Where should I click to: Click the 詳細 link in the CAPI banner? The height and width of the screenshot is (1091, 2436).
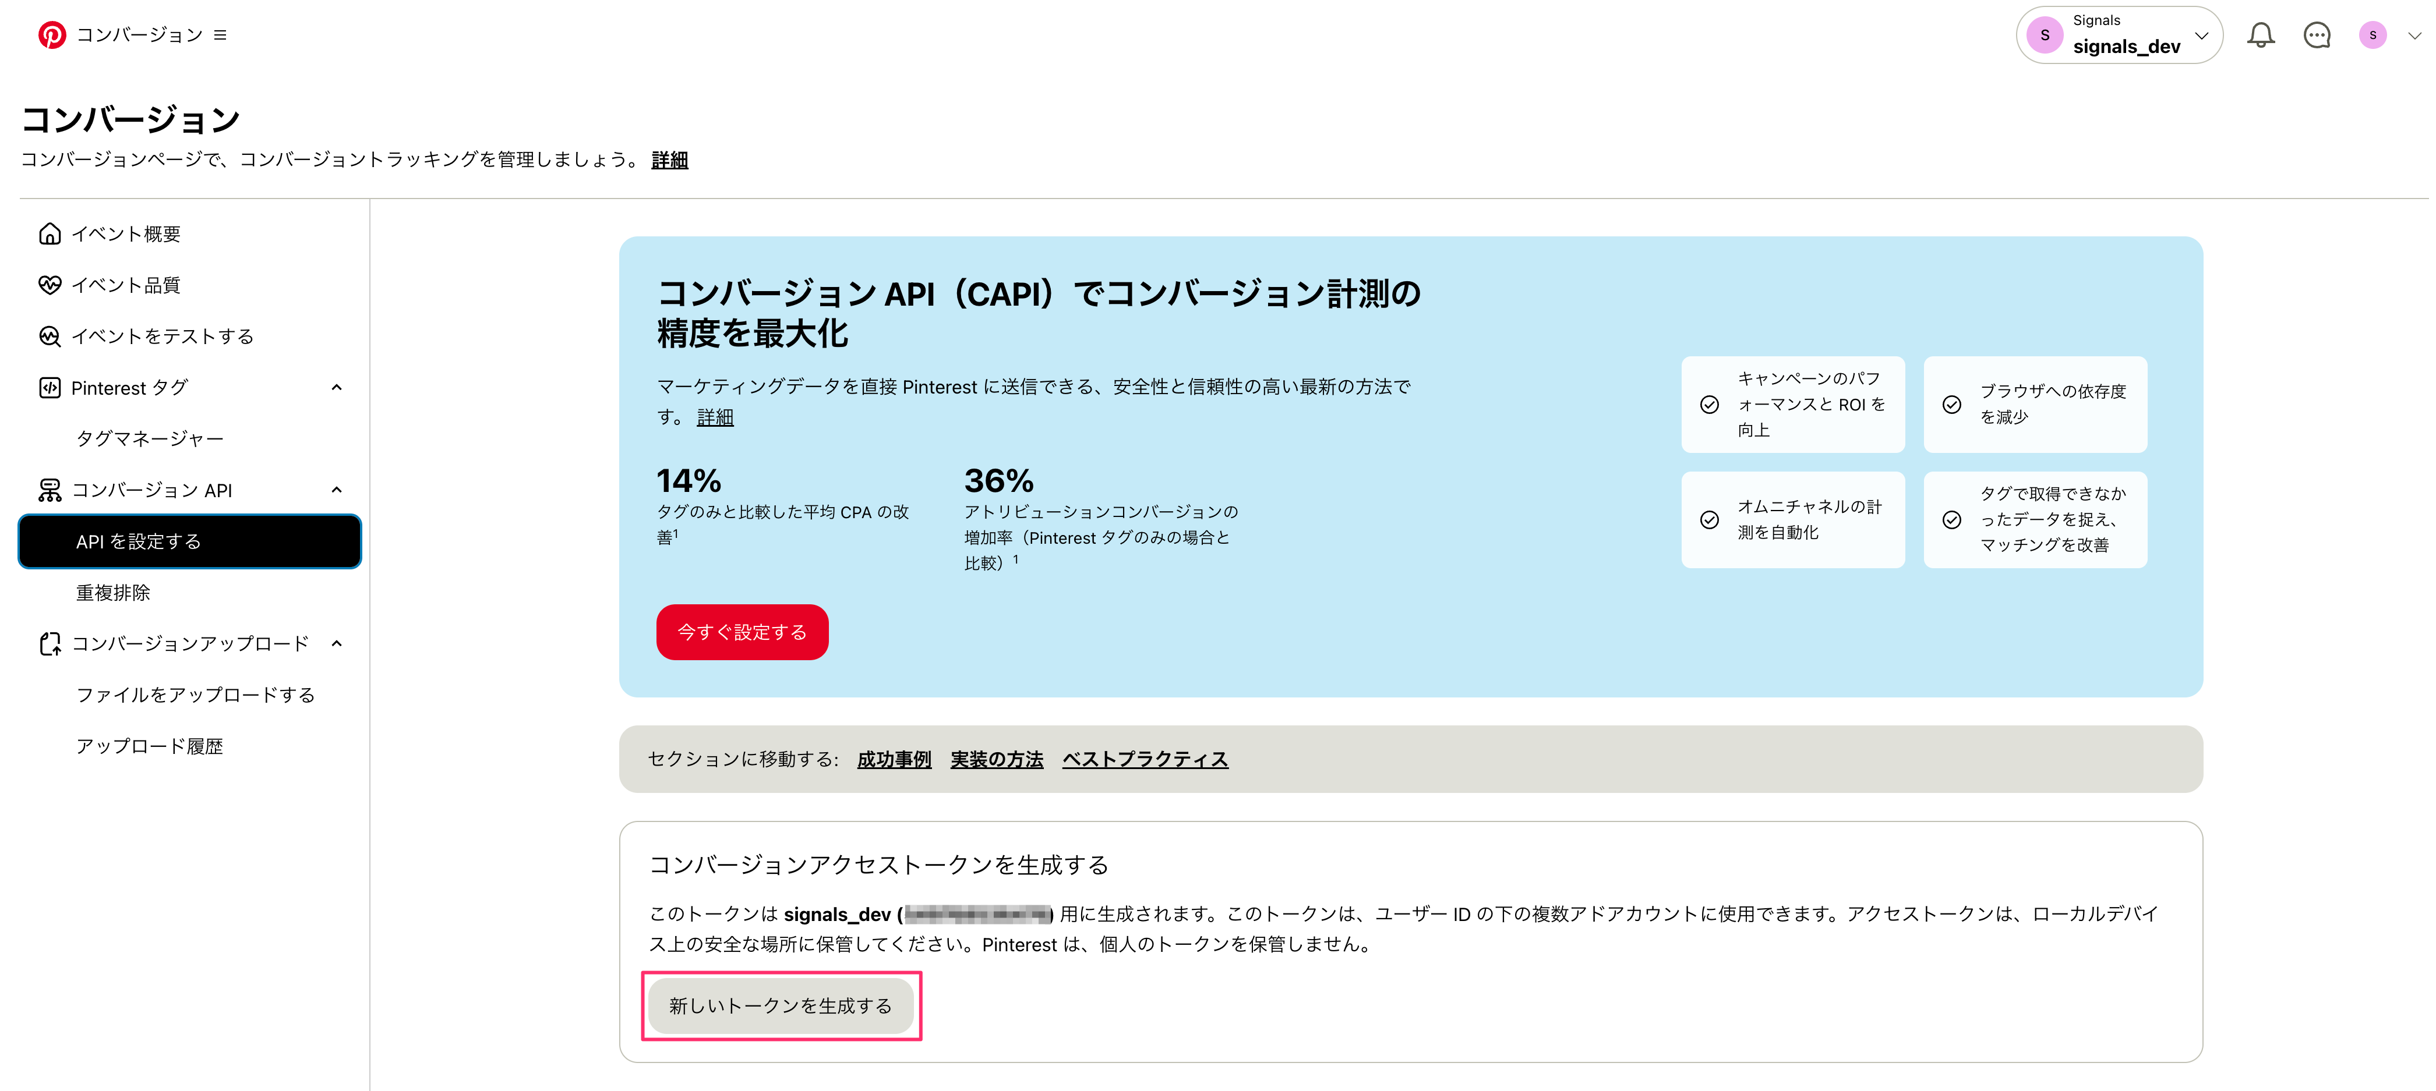coord(715,417)
